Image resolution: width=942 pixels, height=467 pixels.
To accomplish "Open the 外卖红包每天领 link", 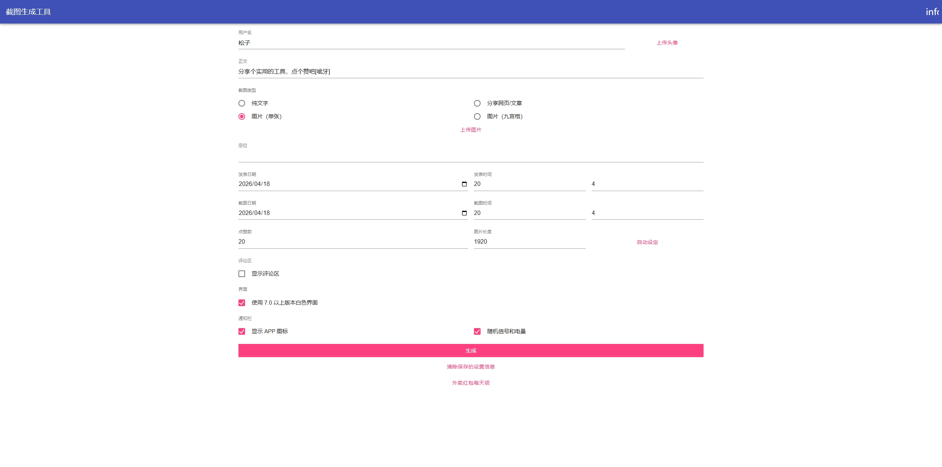I will click(x=471, y=383).
